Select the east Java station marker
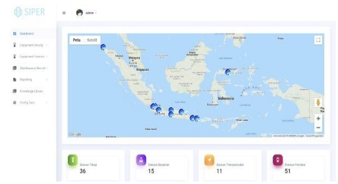This screenshot has width=338, height=184. coord(182,112)
